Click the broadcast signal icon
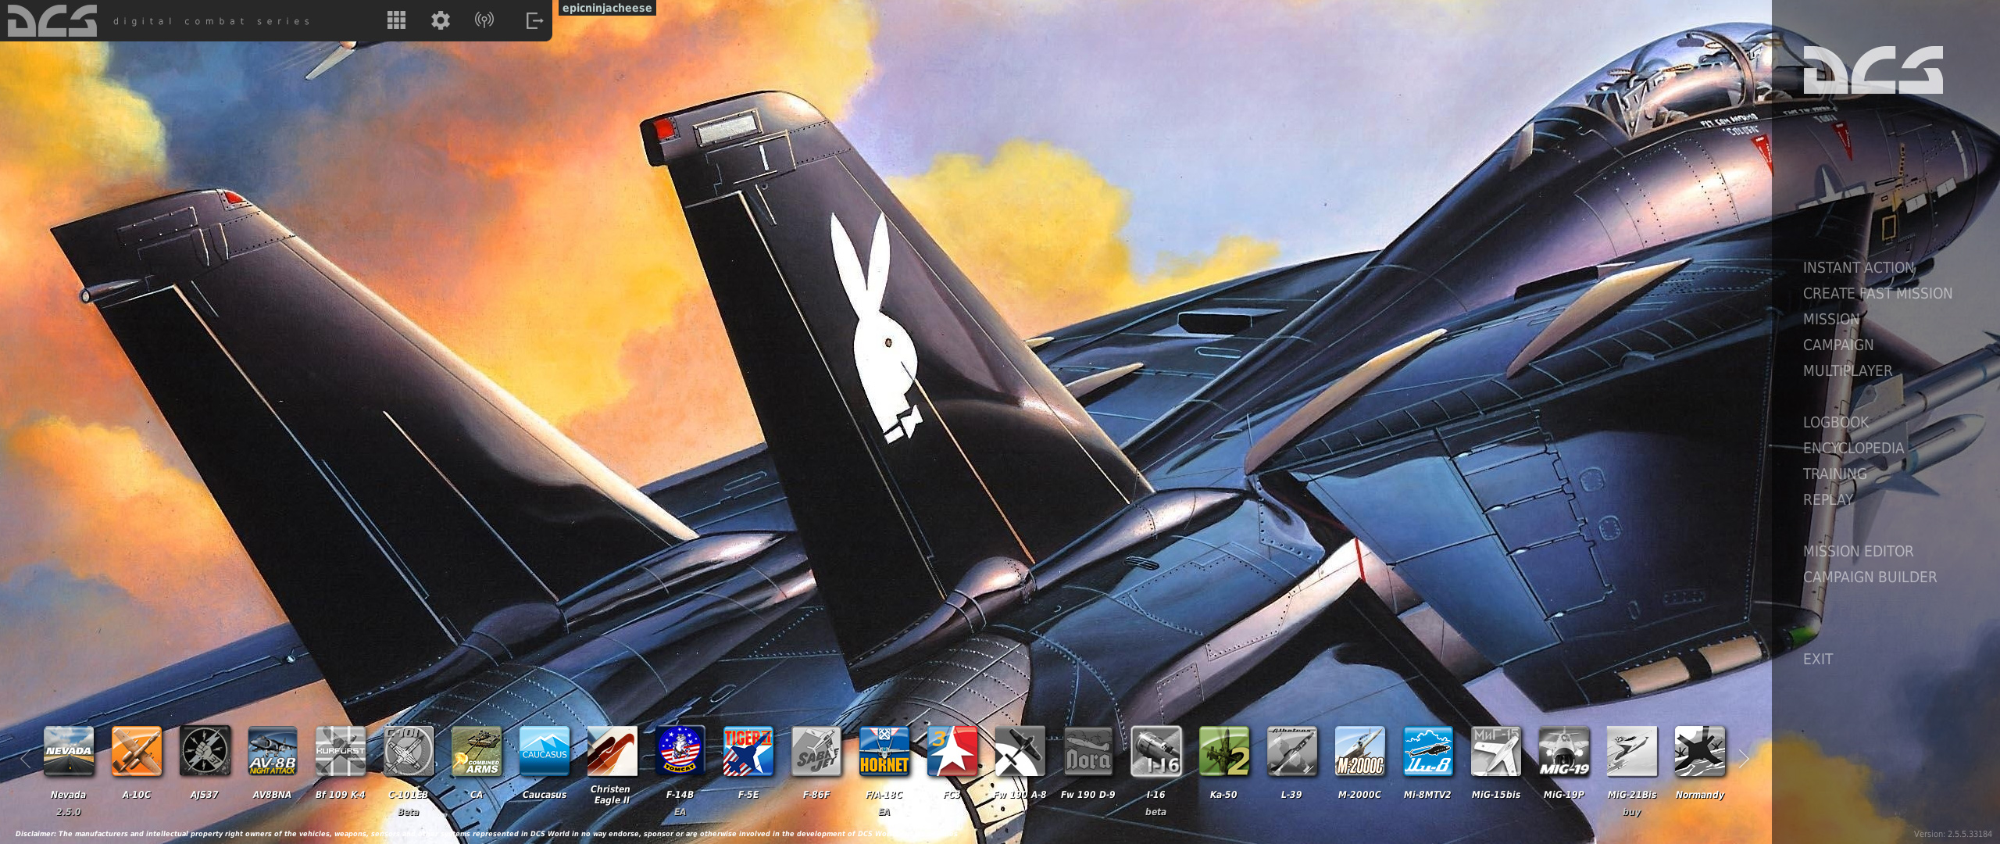Image resolution: width=2000 pixels, height=844 pixels. [484, 20]
